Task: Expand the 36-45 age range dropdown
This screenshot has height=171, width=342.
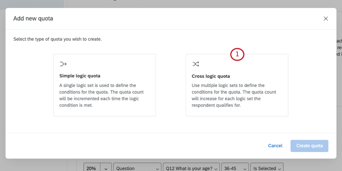Action: [235, 168]
